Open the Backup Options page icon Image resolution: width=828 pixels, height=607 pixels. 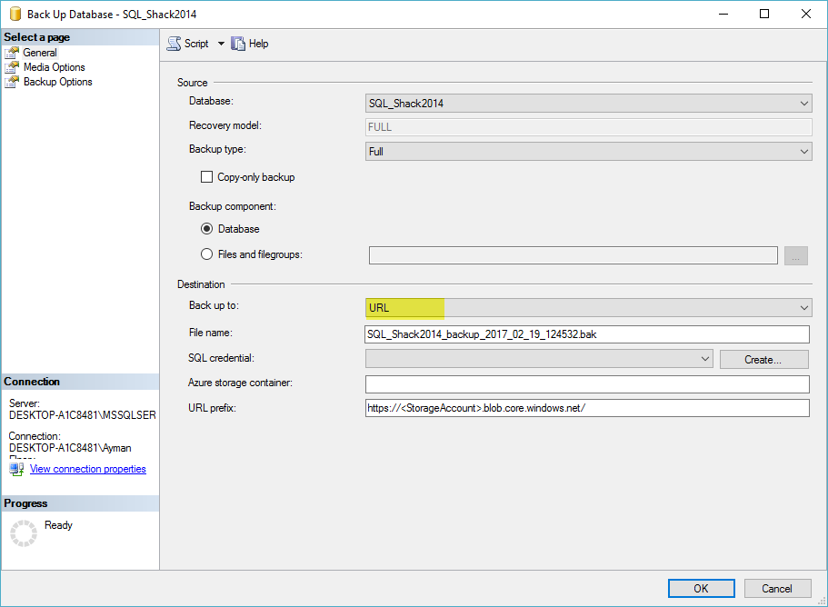12,82
